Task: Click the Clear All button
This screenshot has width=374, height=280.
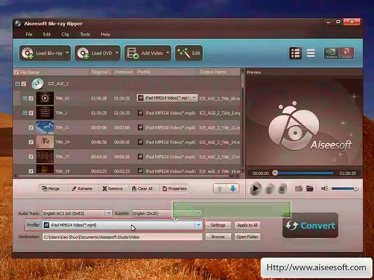Action: tap(142, 189)
